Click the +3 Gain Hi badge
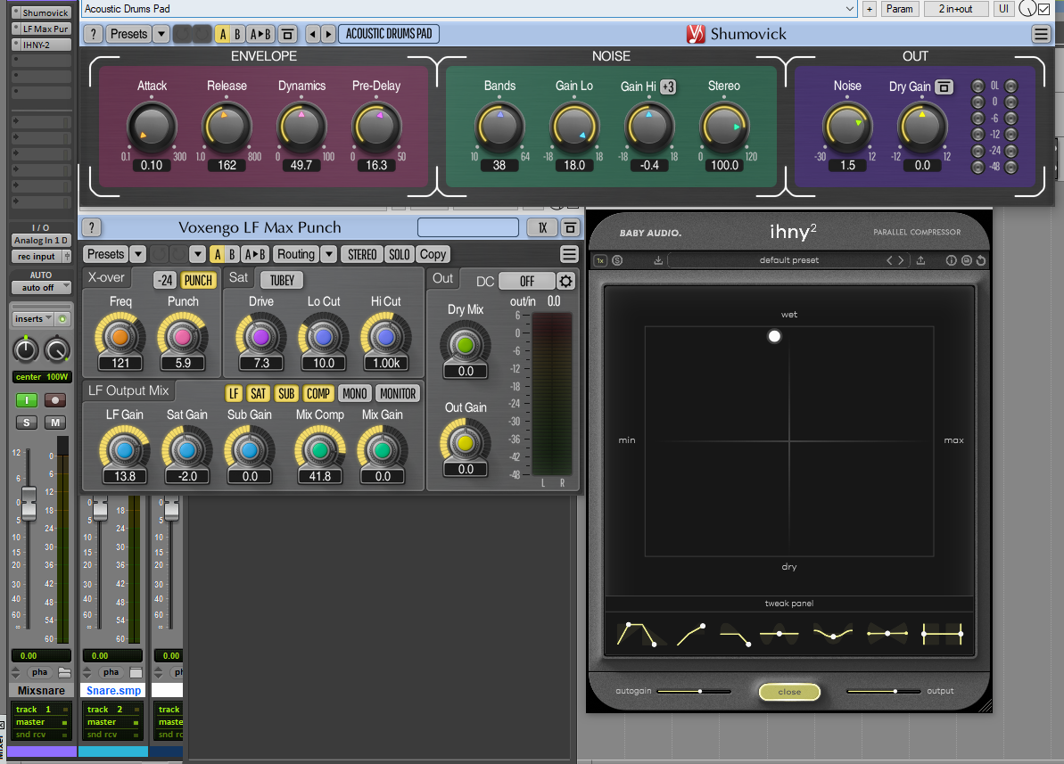The height and width of the screenshot is (764, 1064). click(x=668, y=86)
